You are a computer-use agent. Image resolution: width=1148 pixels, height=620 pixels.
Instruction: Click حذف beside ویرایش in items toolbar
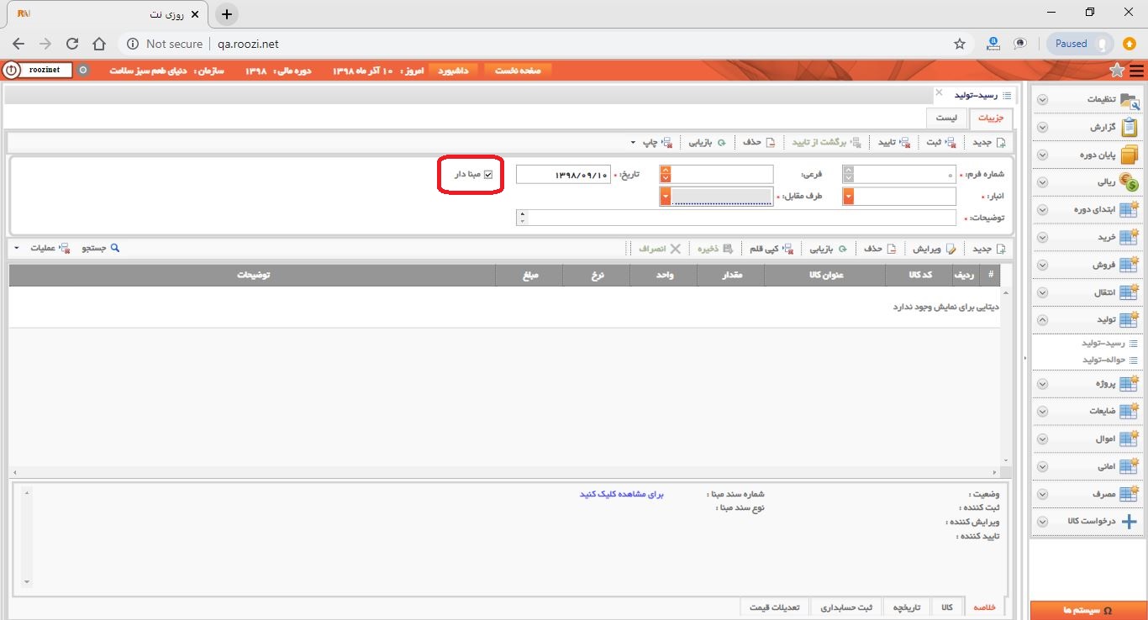point(880,249)
